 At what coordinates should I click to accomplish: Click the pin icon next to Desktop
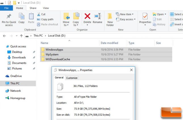(x=34, y=52)
